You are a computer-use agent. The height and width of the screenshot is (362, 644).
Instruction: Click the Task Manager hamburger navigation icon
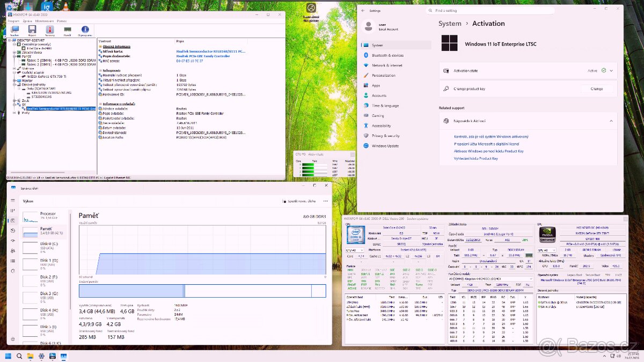click(x=12, y=201)
